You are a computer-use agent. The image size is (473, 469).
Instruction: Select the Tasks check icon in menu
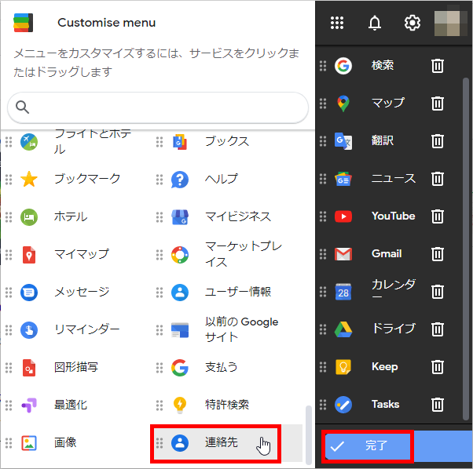pos(343,405)
